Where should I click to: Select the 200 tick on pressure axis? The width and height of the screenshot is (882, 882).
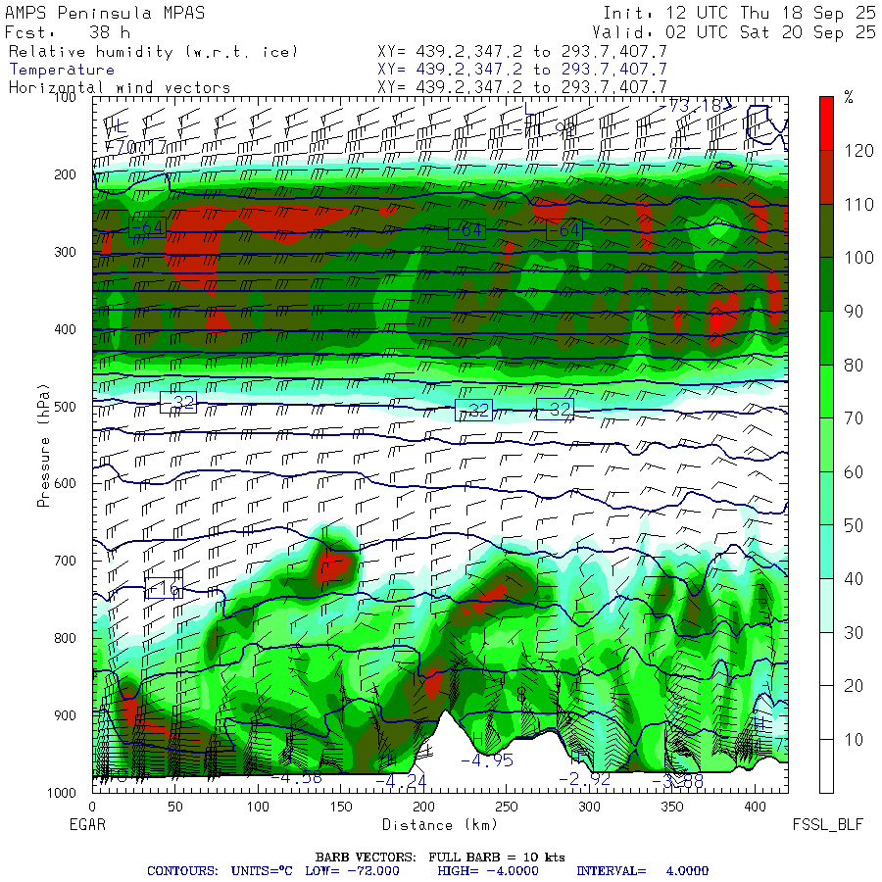click(x=65, y=174)
